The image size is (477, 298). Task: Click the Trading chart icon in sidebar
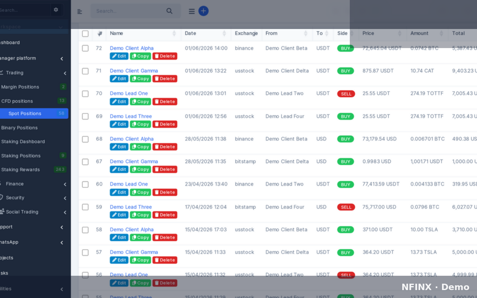(x=2, y=73)
